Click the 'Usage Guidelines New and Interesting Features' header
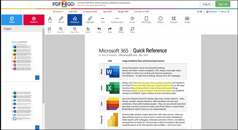Viewport: 238px width, 130px height. coord(143,61)
